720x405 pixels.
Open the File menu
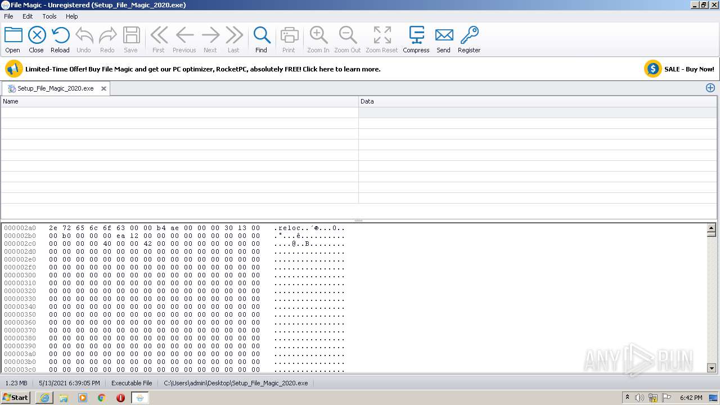pos(8,16)
